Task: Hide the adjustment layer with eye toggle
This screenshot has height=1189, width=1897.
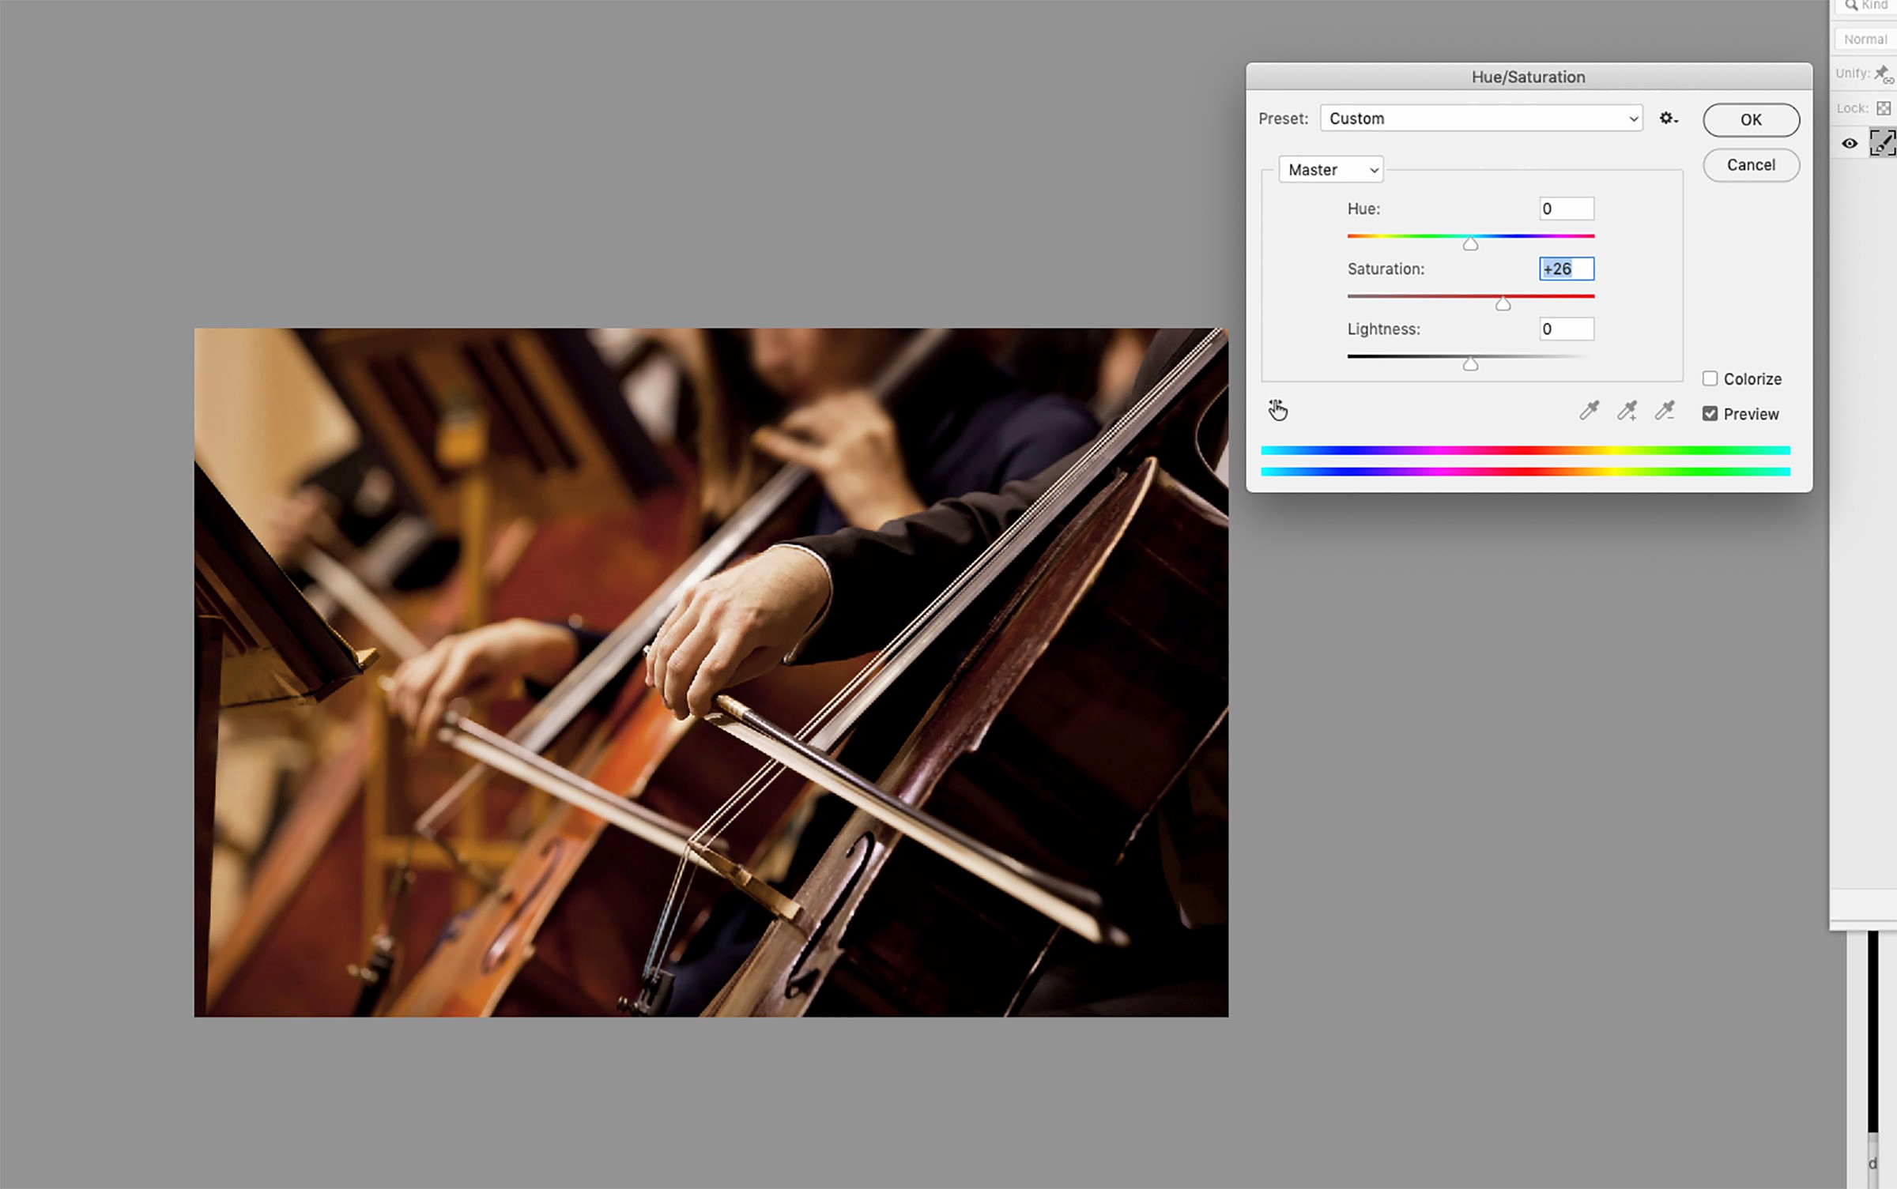Action: coord(1851,143)
